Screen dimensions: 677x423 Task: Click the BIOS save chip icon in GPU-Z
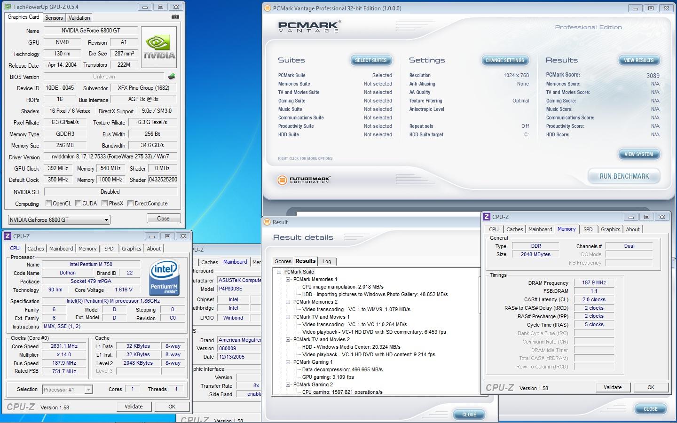(x=172, y=76)
